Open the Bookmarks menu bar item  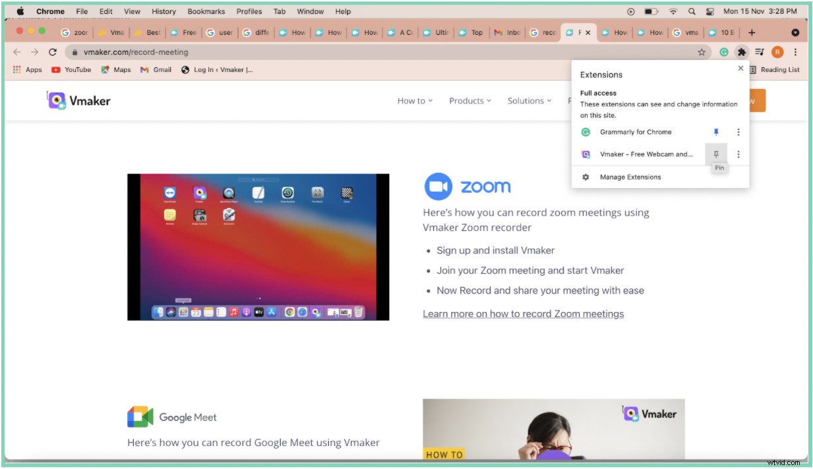pos(206,11)
